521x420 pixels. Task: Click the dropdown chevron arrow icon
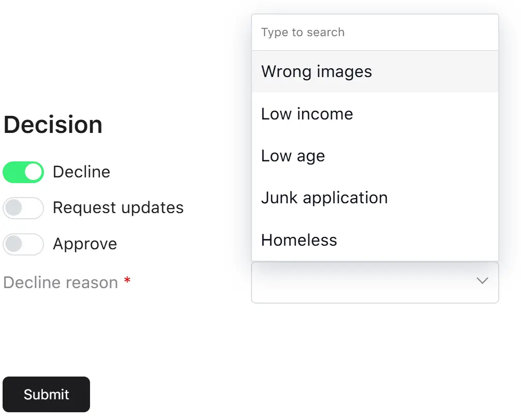click(x=482, y=281)
